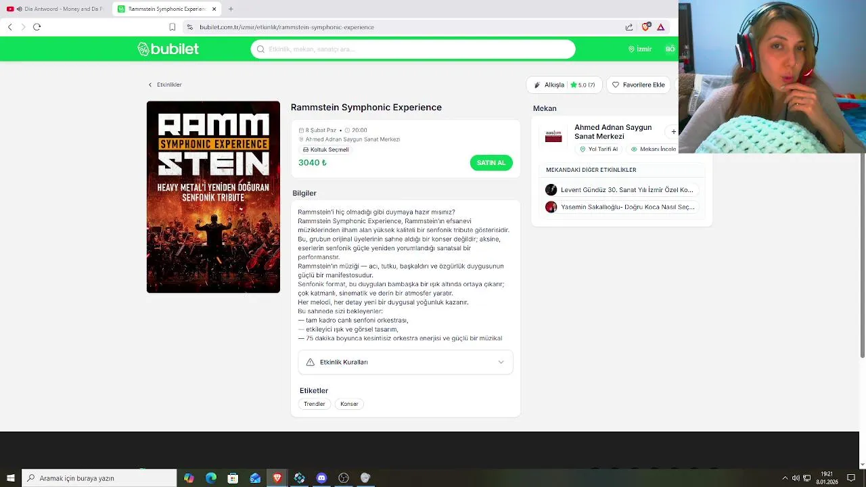Go back to Etkinlikler
The width and height of the screenshot is (866, 487).
[165, 85]
